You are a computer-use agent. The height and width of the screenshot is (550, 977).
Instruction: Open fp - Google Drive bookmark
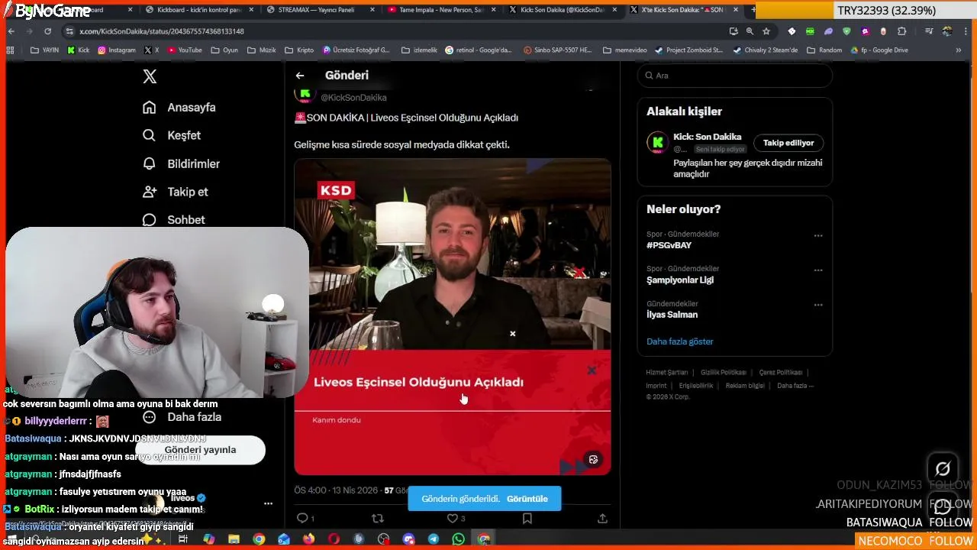(879, 50)
